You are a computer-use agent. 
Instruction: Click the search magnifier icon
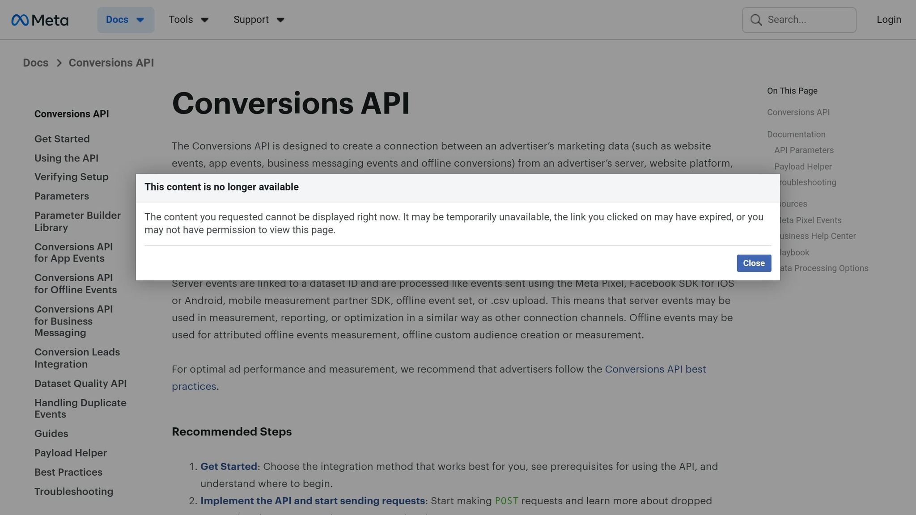[x=756, y=20]
